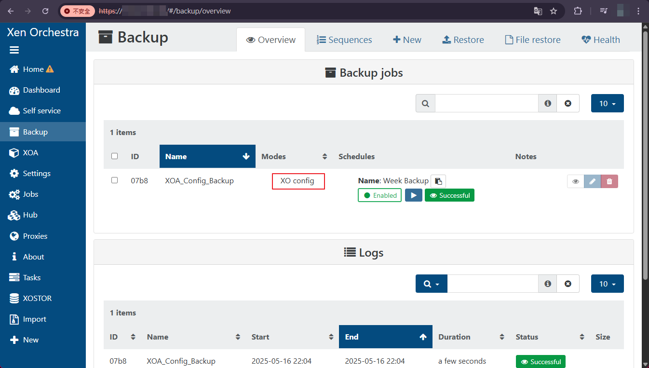Open Dashboard in the sidebar
The image size is (649, 368).
tap(35, 90)
